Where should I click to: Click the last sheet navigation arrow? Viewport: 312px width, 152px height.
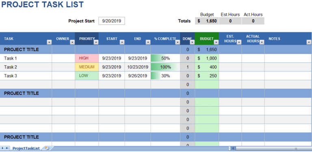tap(7, 148)
